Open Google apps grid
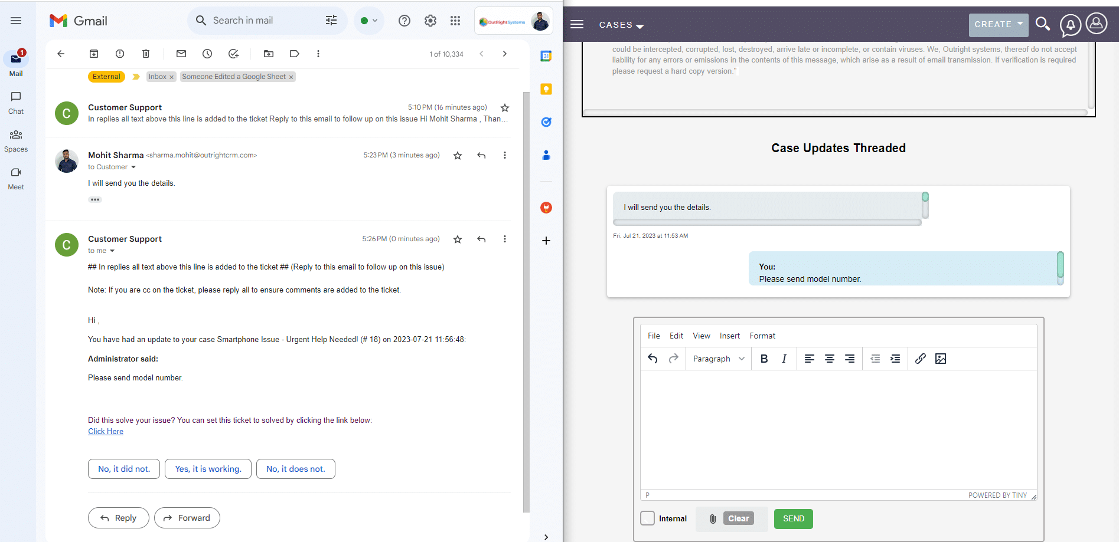1119x542 pixels. pos(455,21)
